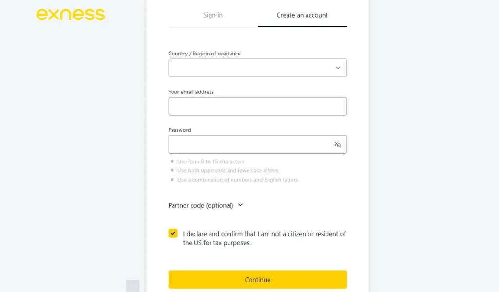This screenshot has height=292, width=499.
Task: Click into the email address field
Action: pyautogui.click(x=257, y=106)
